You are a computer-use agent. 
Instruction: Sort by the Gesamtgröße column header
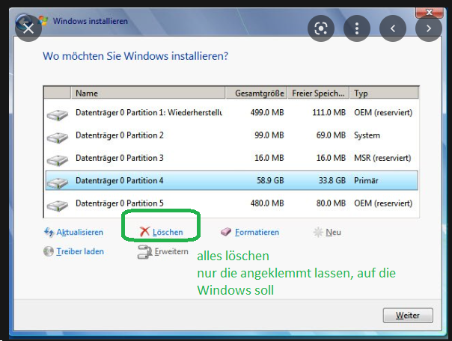coord(256,93)
